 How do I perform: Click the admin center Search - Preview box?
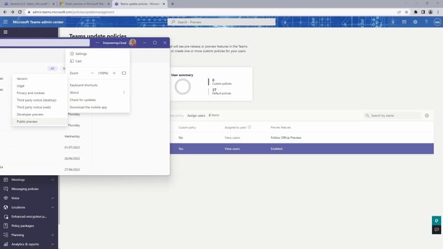coord(221,22)
